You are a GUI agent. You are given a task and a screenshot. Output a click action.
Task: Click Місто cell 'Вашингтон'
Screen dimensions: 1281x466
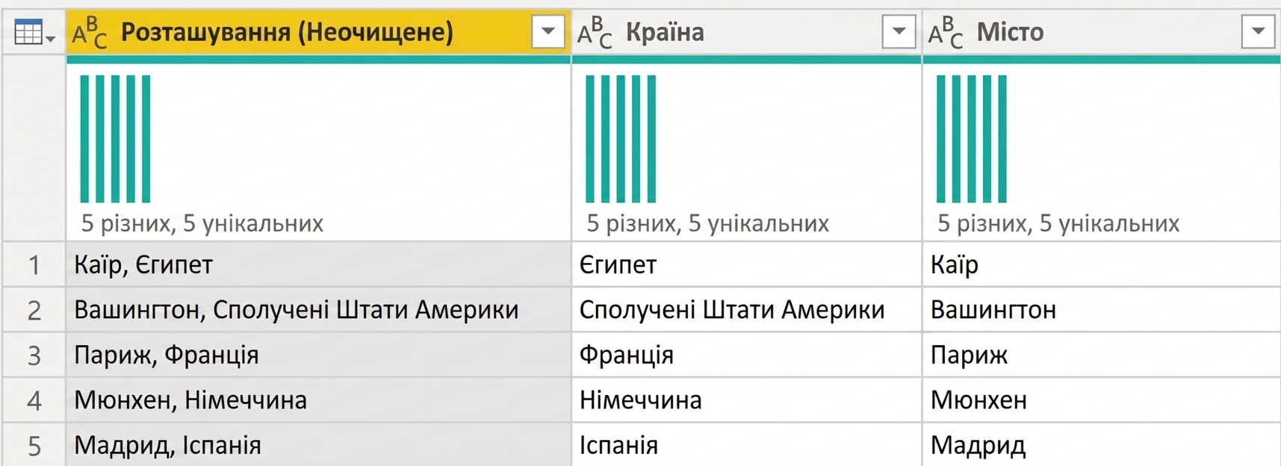(x=1102, y=310)
